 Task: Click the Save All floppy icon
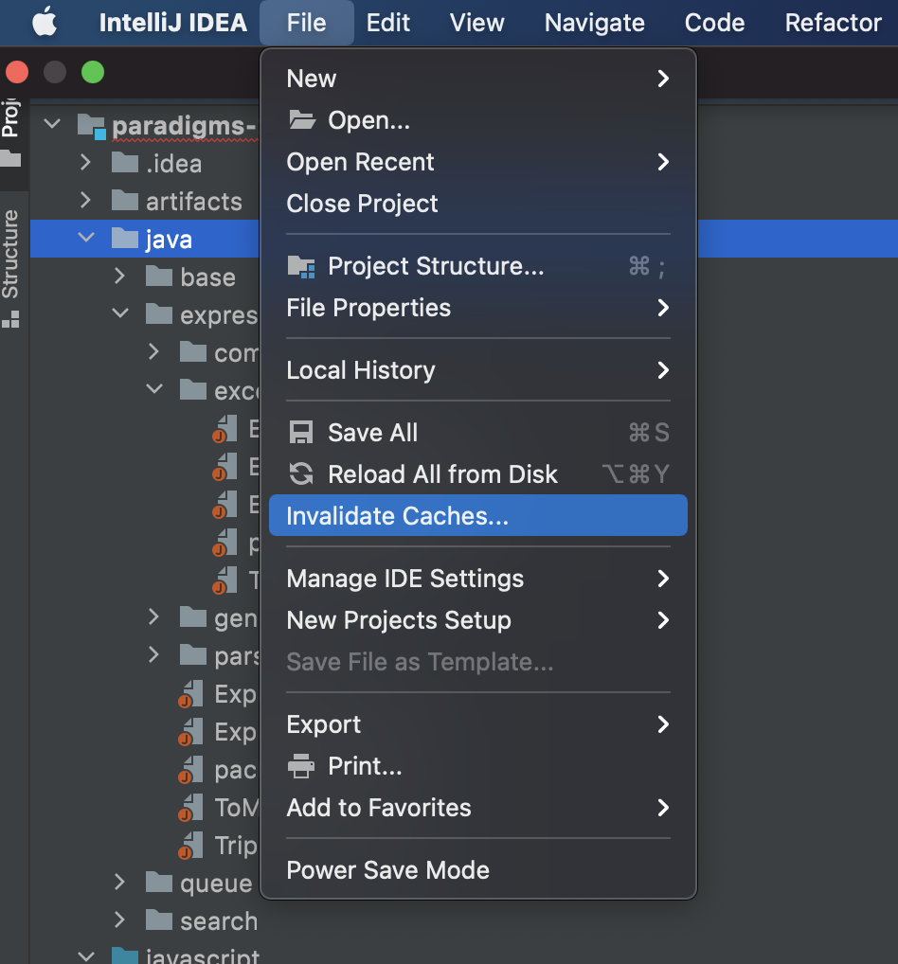tap(301, 433)
